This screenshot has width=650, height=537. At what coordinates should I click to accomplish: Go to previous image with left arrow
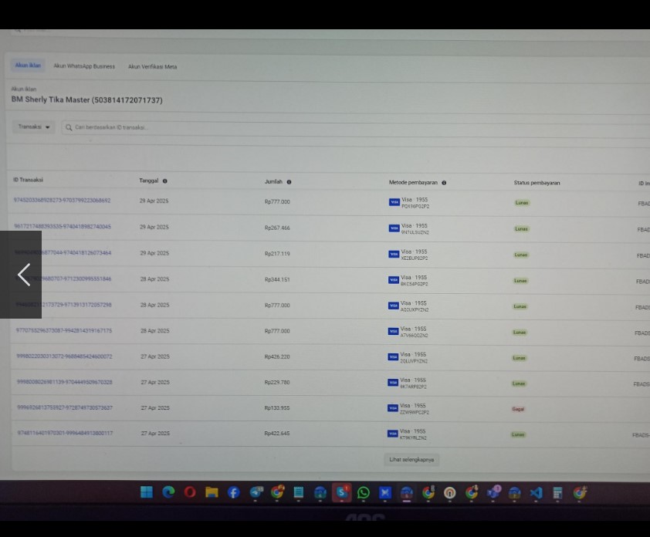[x=23, y=275]
